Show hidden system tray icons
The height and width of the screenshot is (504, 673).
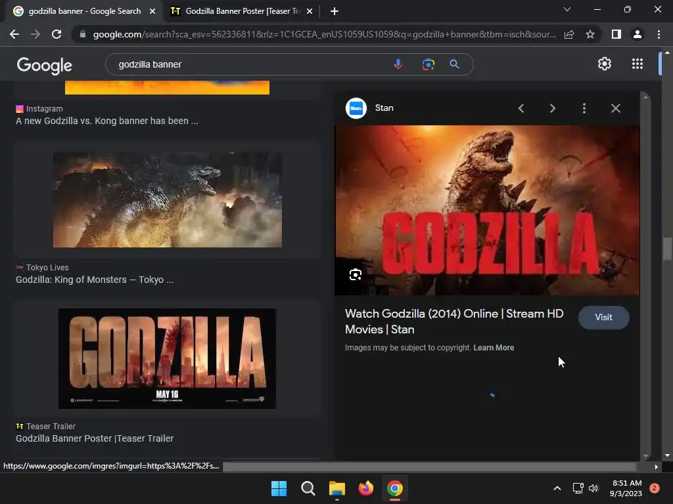pyautogui.click(x=557, y=488)
